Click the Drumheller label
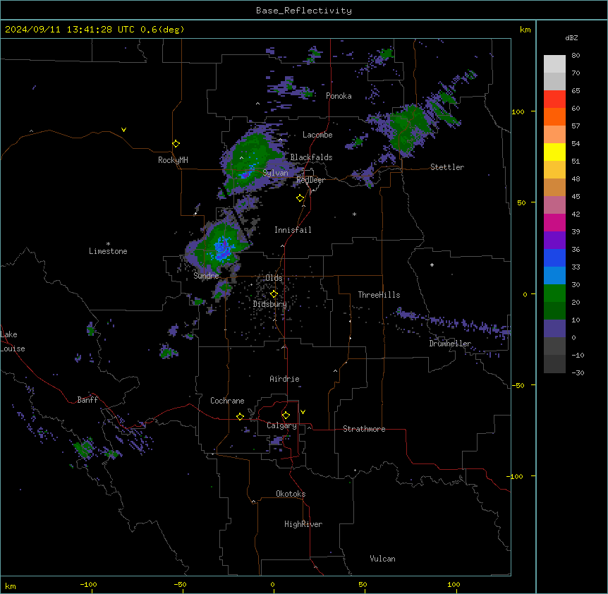Screen dimensions: 608x594 (450, 344)
